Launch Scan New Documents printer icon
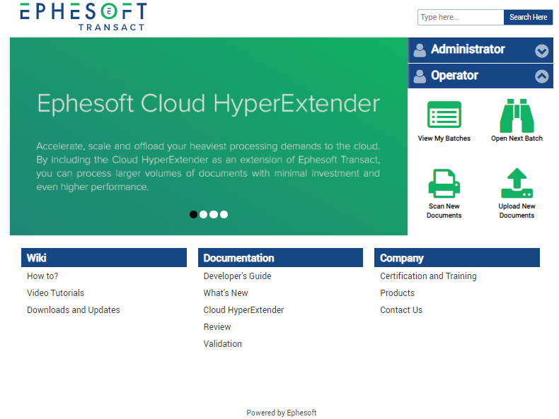559x419 pixels. 444,183
